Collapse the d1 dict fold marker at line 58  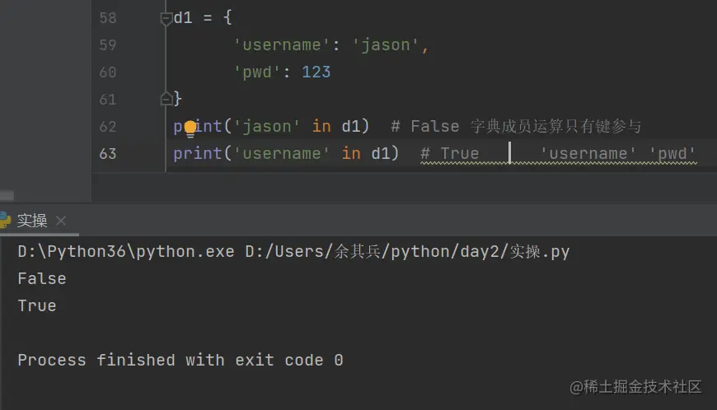pyautogui.click(x=166, y=19)
